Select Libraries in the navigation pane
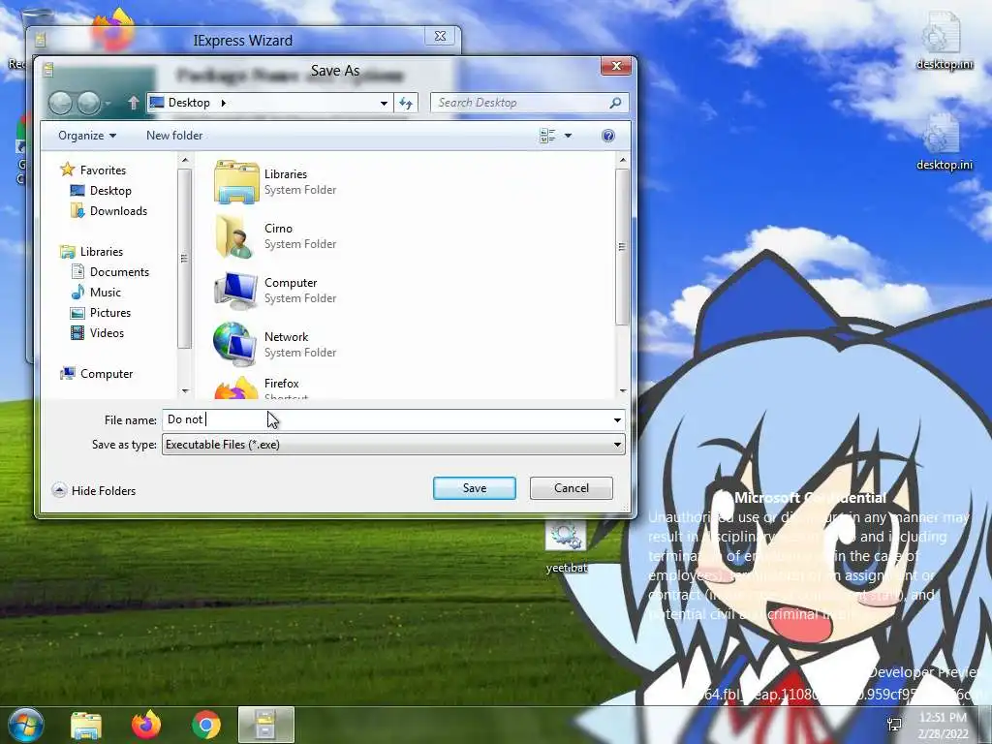The height and width of the screenshot is (744, 992). tap(92, 251)
